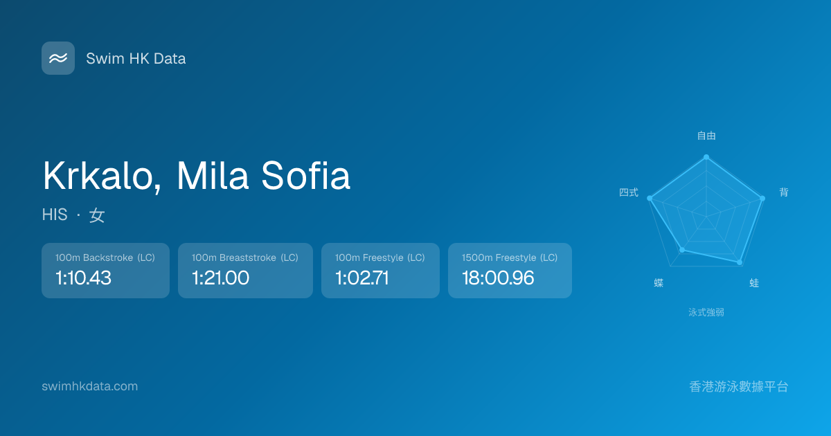831x436 pixels.
Task: Click the Swim HK Data brand name
Action: (x=136, y=59)
